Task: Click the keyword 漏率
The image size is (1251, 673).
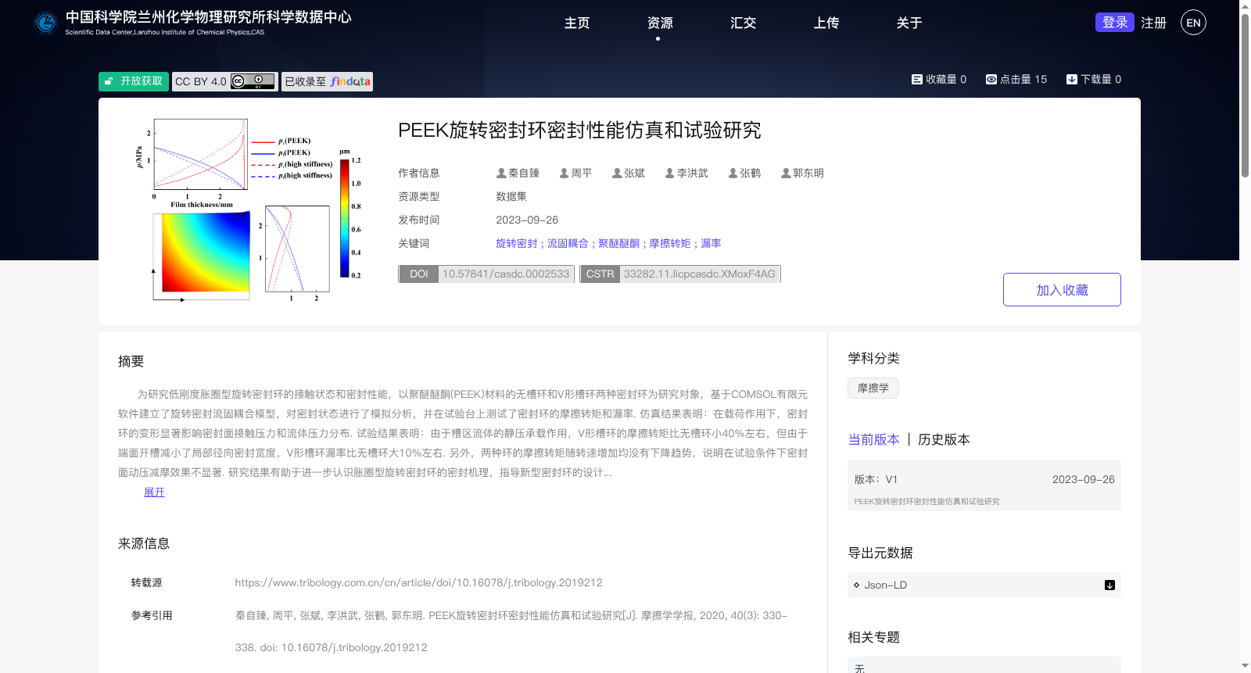Action: [711, 243]
